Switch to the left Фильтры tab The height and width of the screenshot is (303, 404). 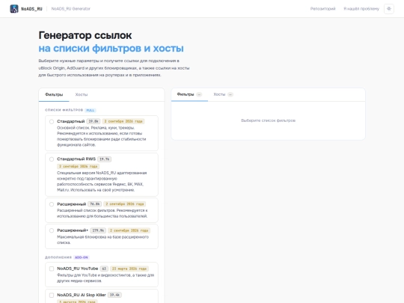(x=54, y=94)
